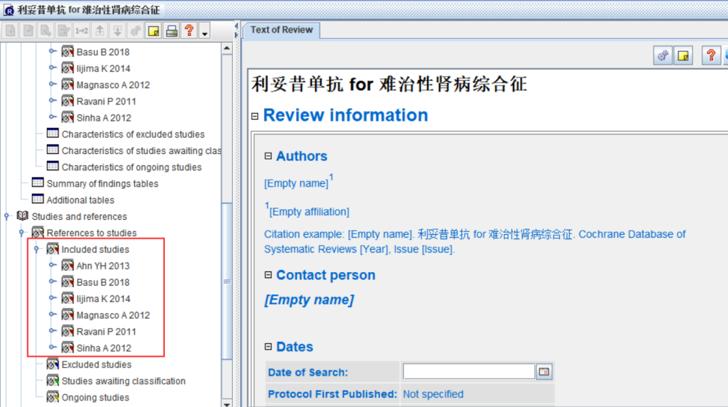Viewport: 728px width, 407px height.
Task: Click the book icon beside Studies and references
Action: (x=22, y=216)
